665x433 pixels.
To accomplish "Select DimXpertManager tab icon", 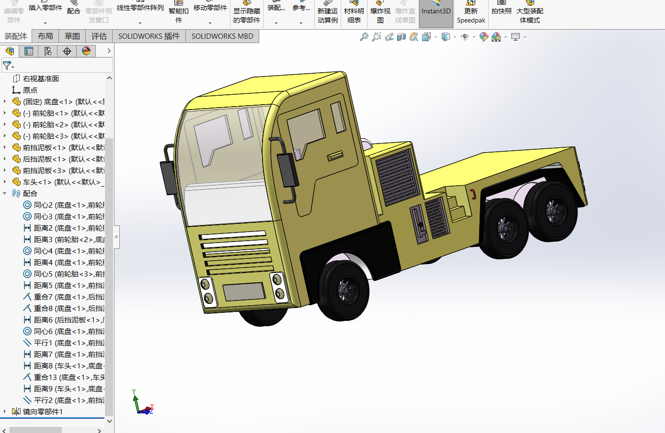I will tap(67, 51).
